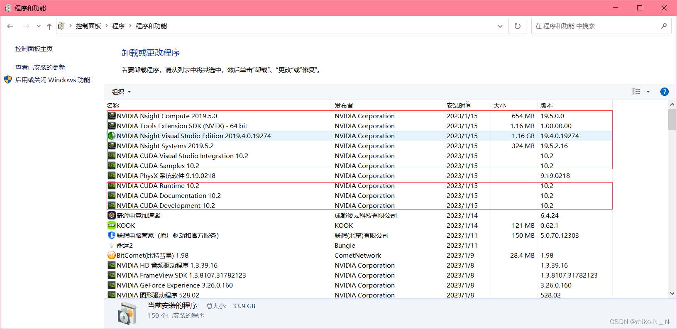Click the NVIDIA CUDA Runtime 10.2 icon
Viewport: 677px width, 329px height.
click(x=111, y=185)
